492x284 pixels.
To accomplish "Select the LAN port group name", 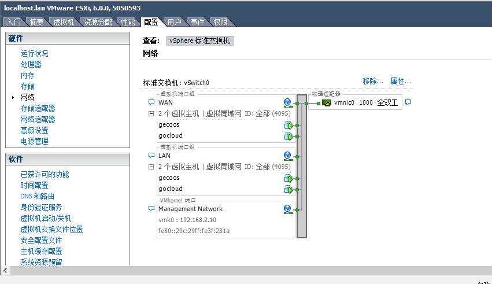I will coord(164,156).
